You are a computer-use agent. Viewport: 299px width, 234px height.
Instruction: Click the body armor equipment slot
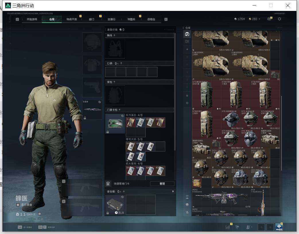click(x=92, y=65)
